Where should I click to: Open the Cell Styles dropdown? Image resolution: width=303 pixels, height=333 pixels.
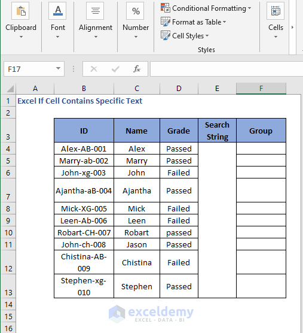click(x=207, y=35)
